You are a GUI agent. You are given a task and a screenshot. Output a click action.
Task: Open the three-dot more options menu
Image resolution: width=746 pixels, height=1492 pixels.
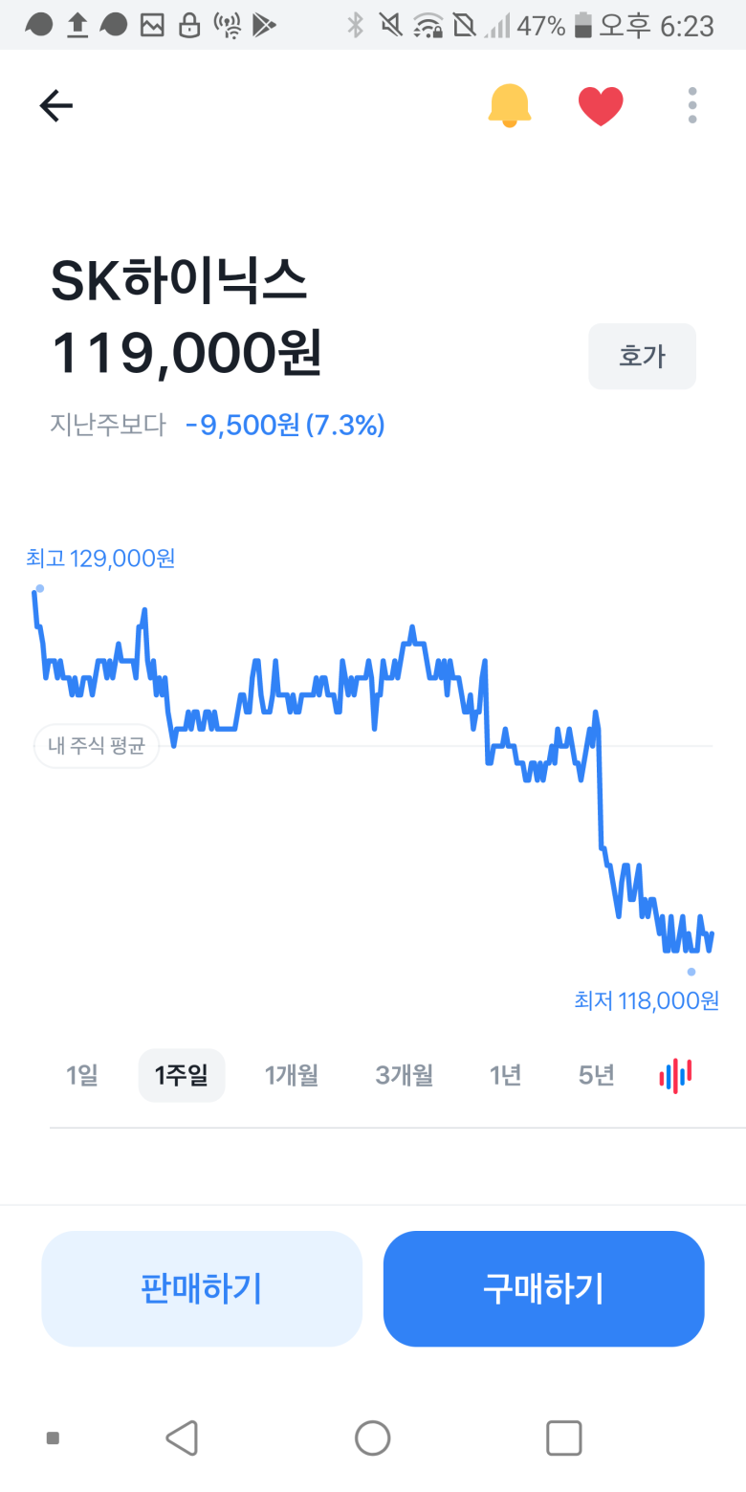pyautogui.click(x=692, y=105)
